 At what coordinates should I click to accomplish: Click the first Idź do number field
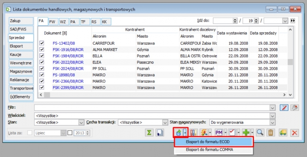pos(223,21)
